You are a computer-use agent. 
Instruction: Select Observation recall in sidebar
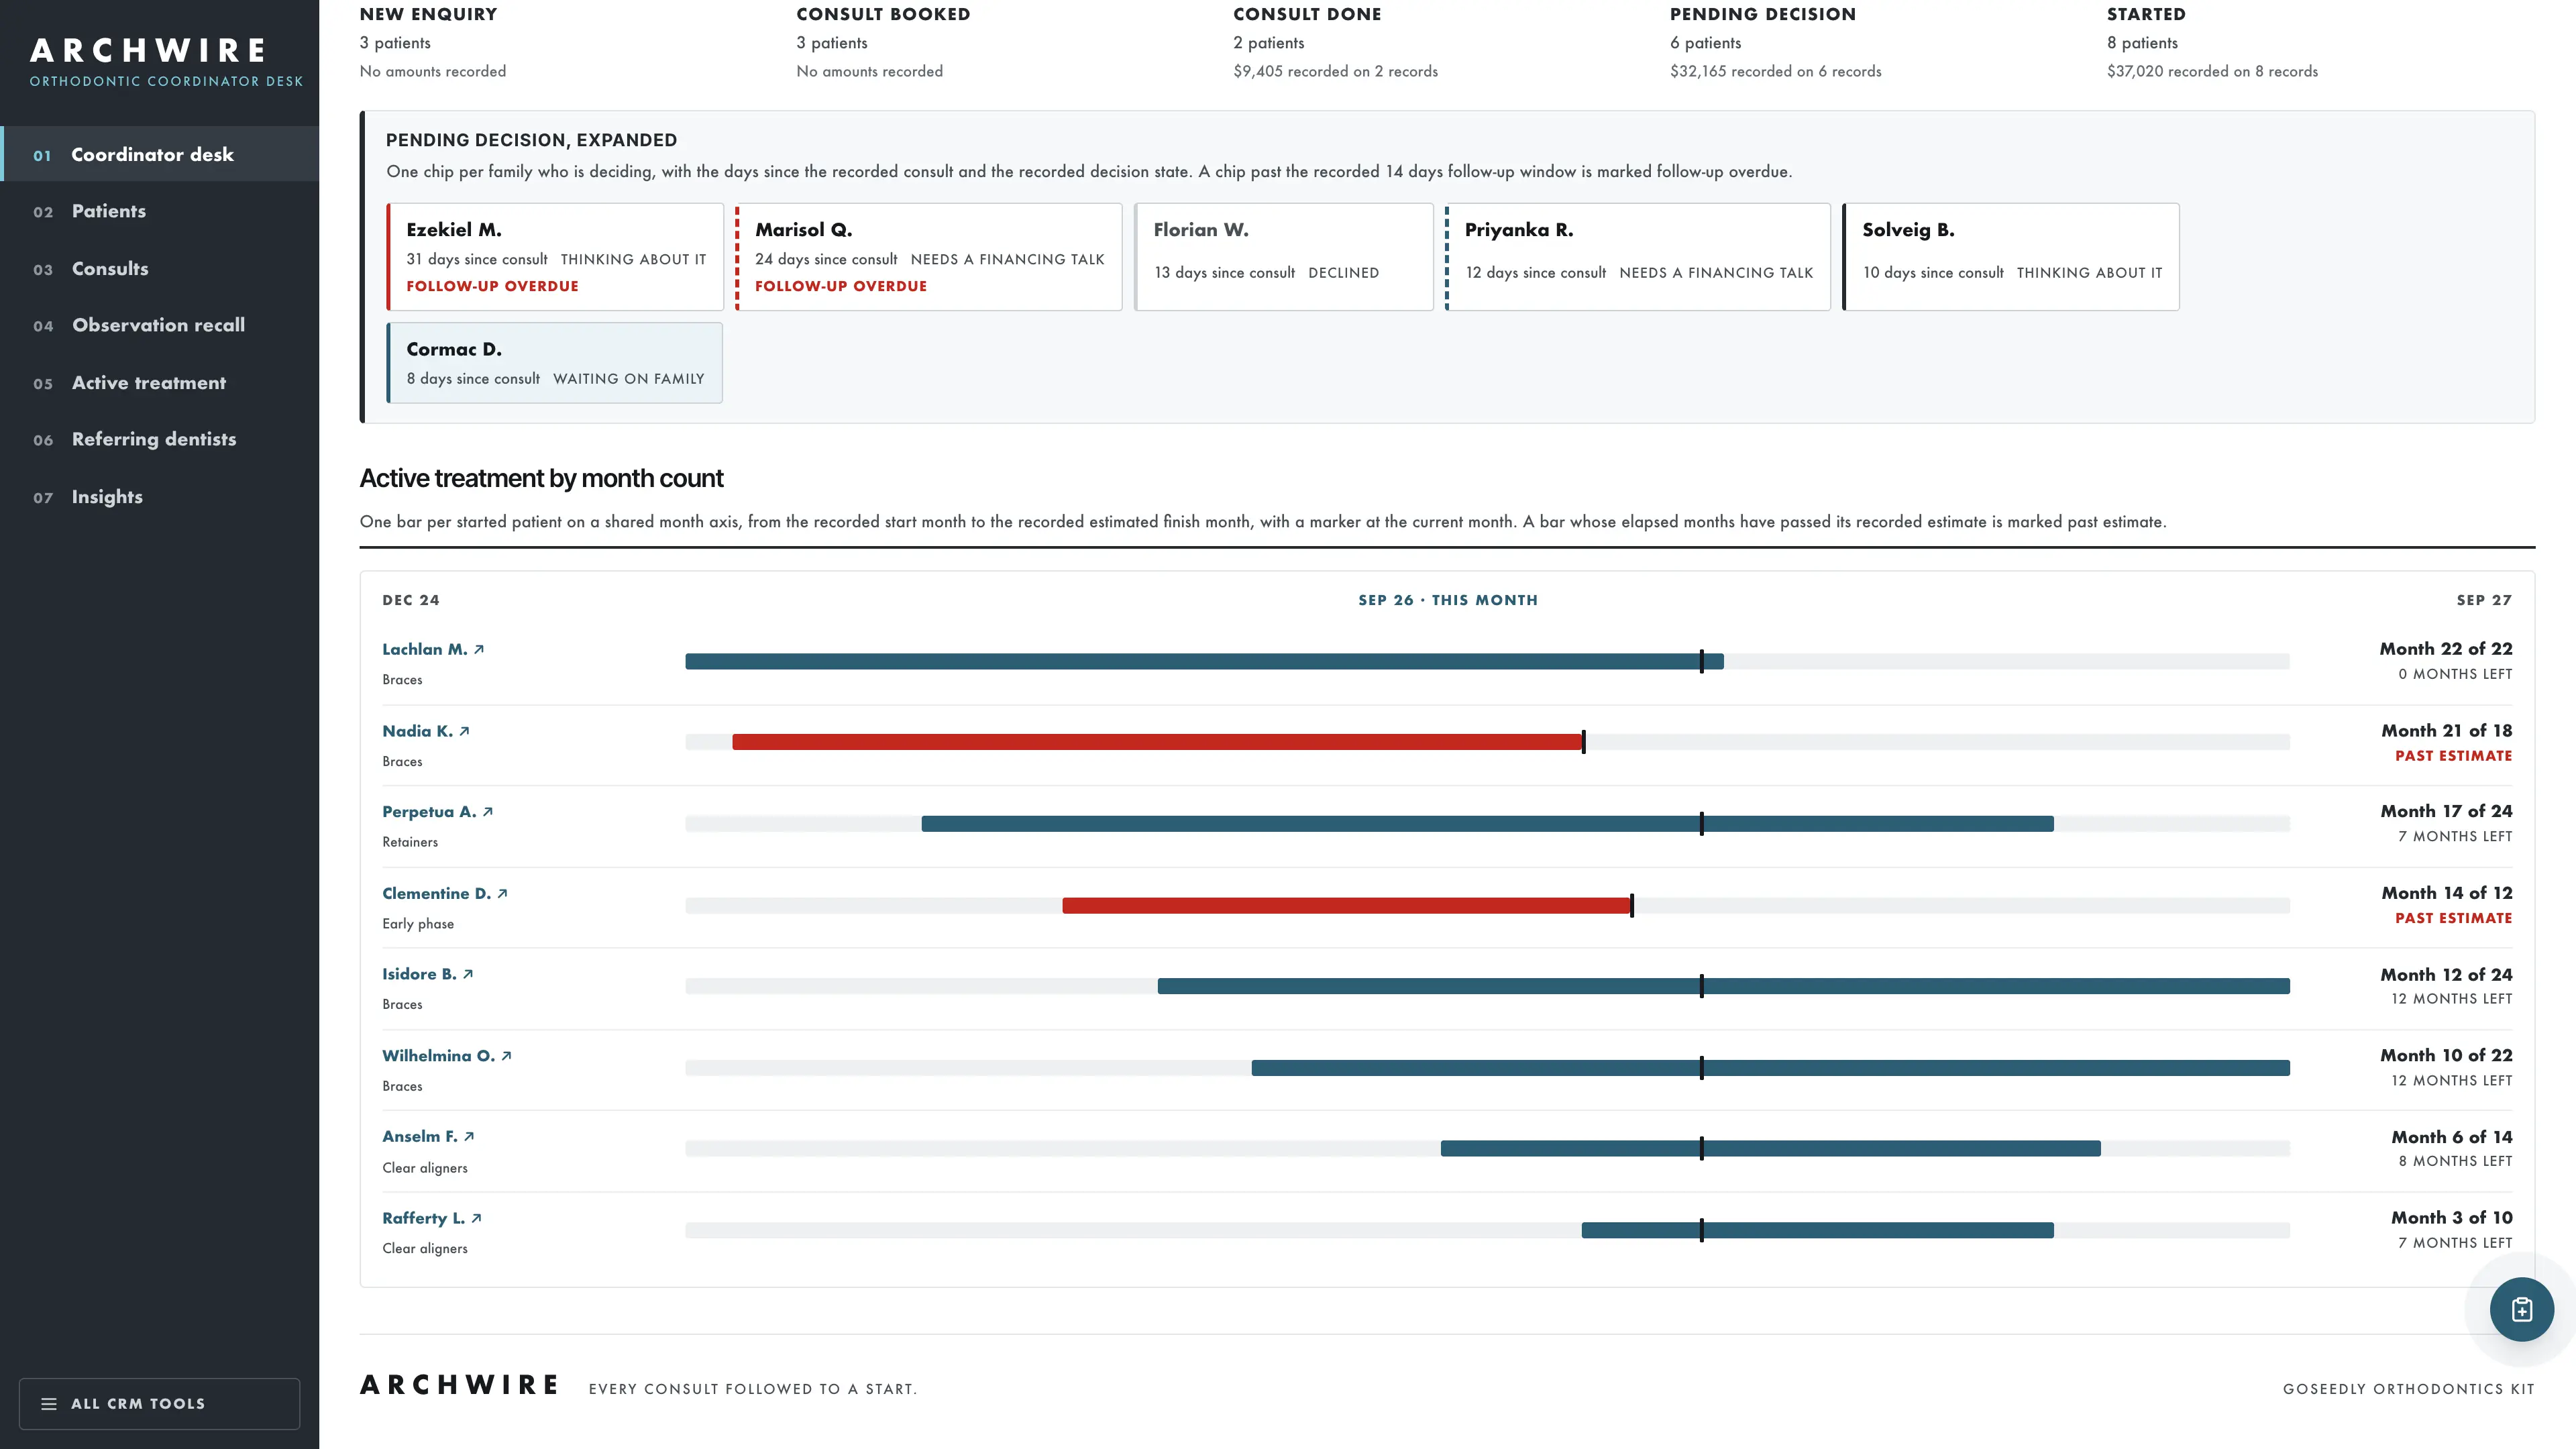pyautogui.click(x=160, y=325)
